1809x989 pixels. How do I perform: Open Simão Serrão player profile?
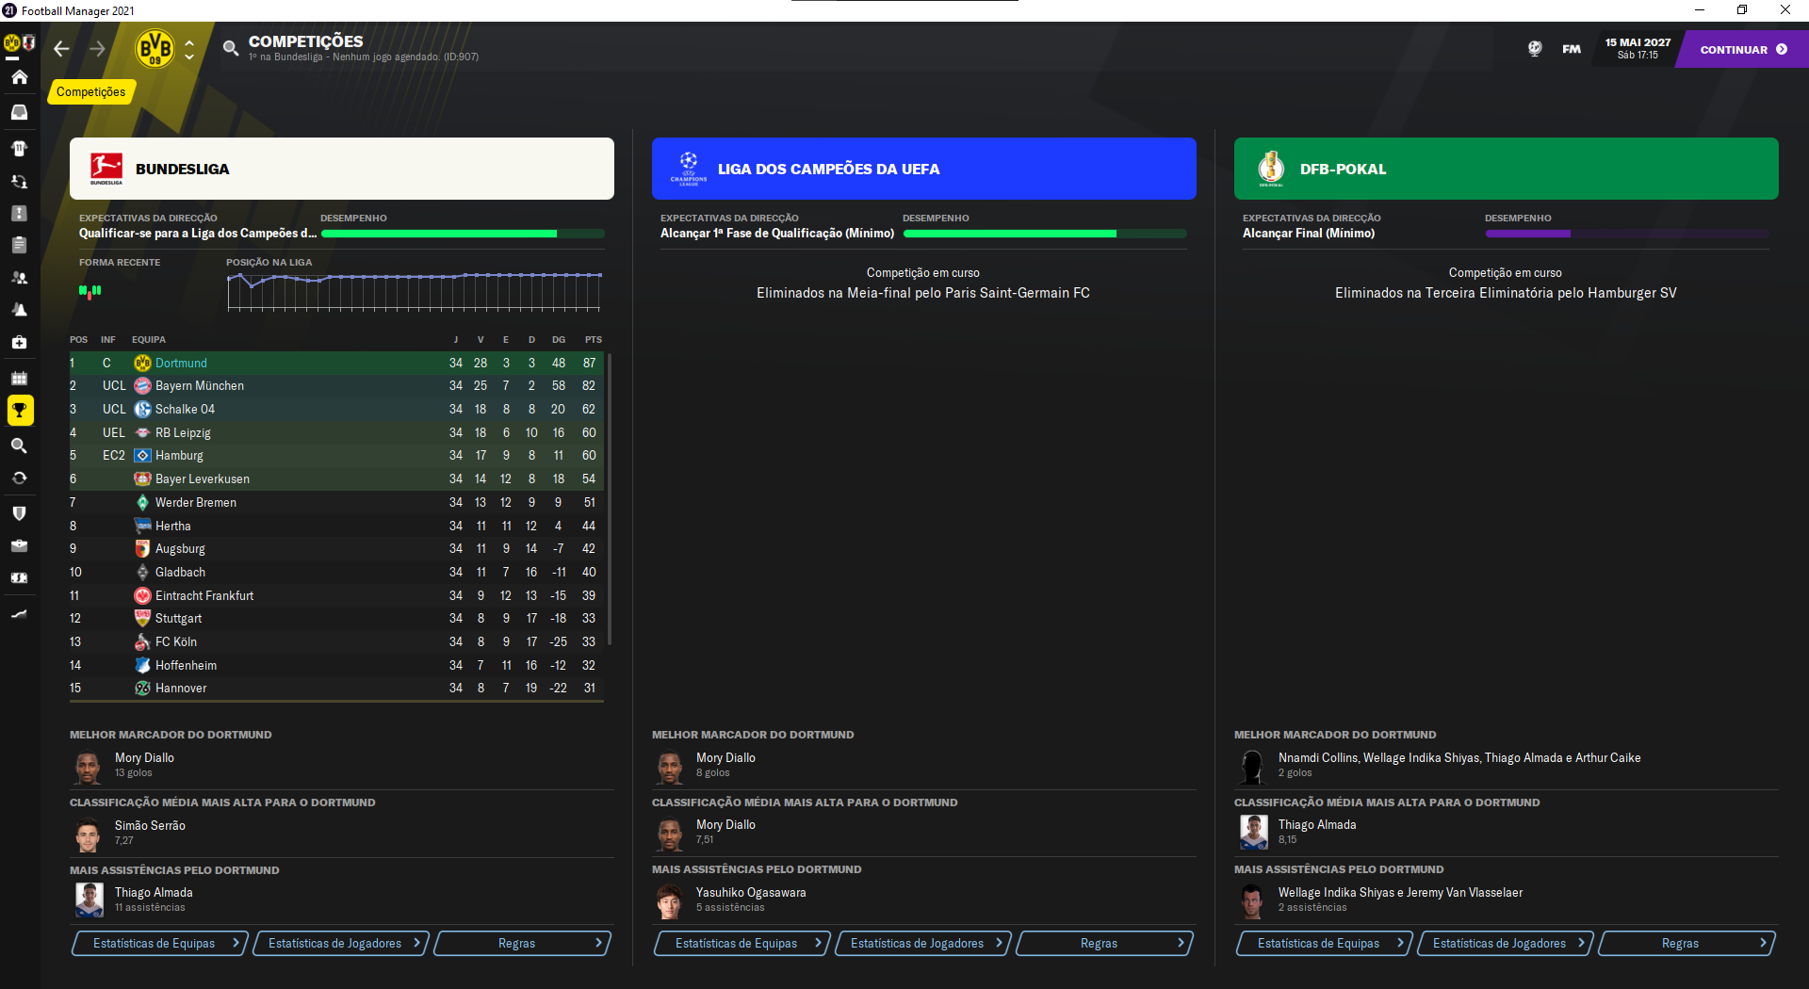click(150, 826)
